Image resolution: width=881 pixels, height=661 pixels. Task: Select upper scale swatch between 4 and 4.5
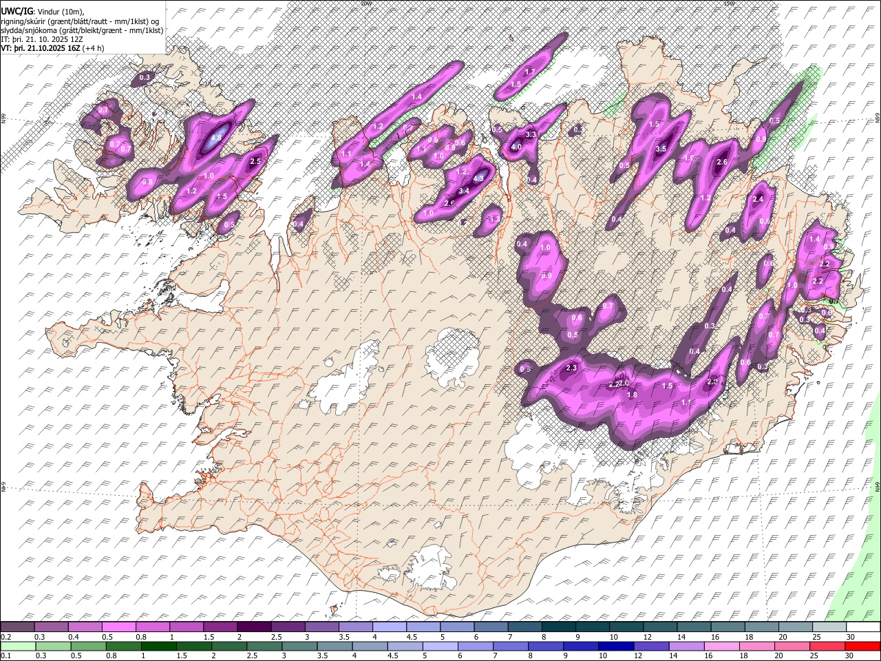(x=390, y=627)
